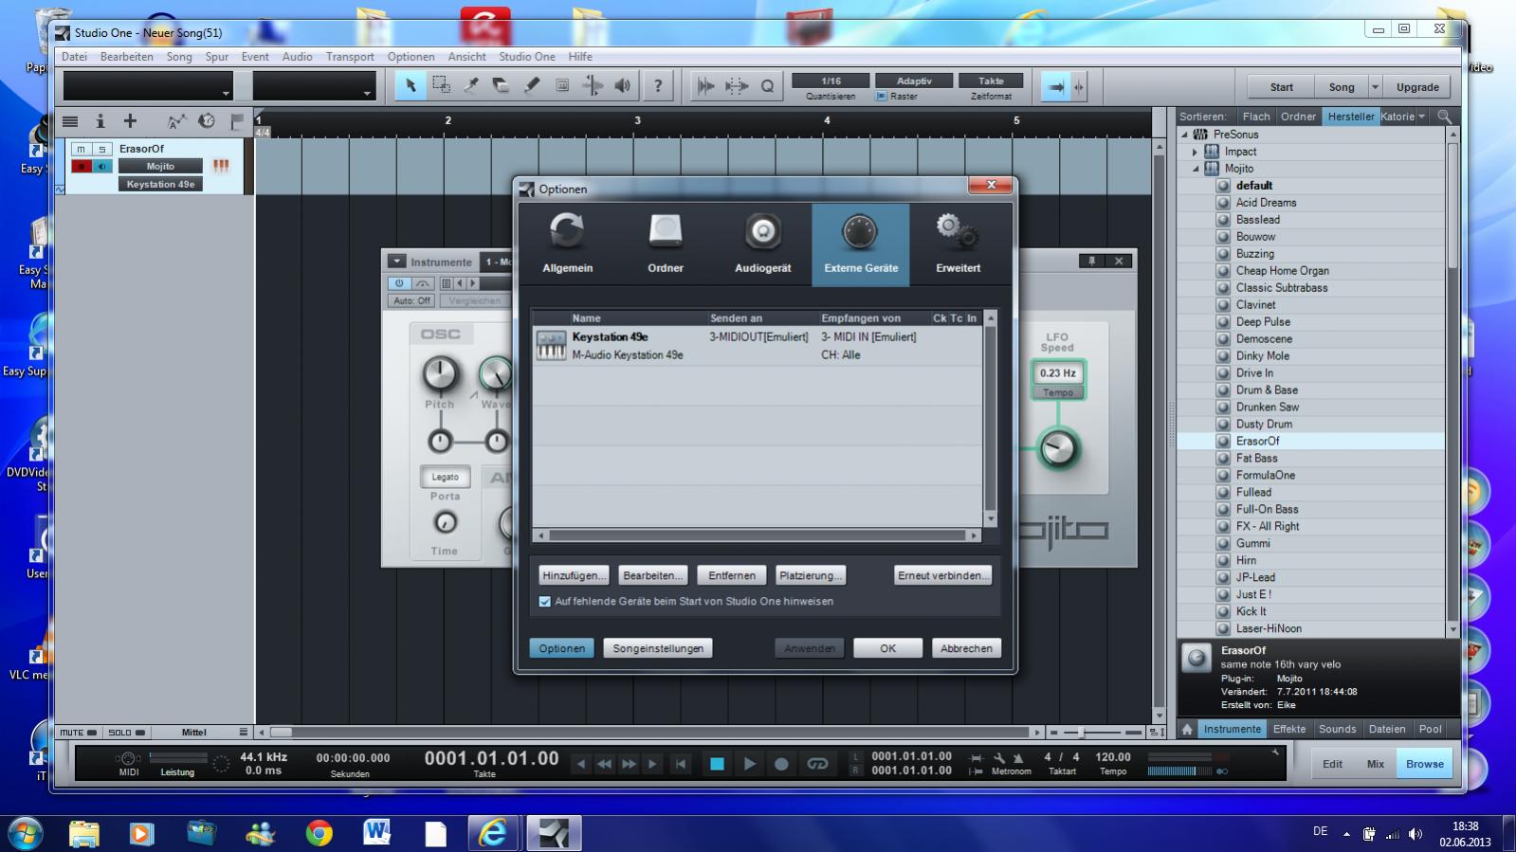Mute the ErasorOf track
1516x852 pixels.
[82, 149]
